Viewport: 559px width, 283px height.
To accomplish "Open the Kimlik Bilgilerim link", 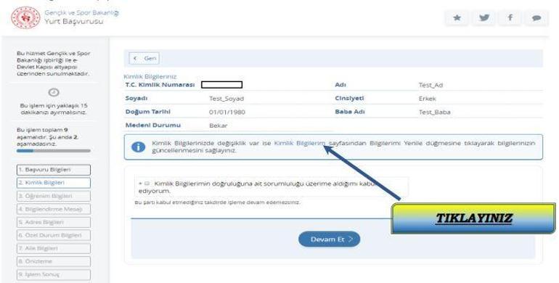I will point(299,143).
